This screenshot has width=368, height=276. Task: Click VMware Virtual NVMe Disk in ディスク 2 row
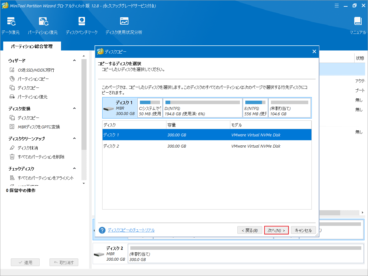pos(256,146)
